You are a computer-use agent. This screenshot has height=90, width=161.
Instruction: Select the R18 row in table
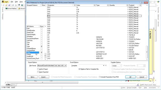pos(94,16)
